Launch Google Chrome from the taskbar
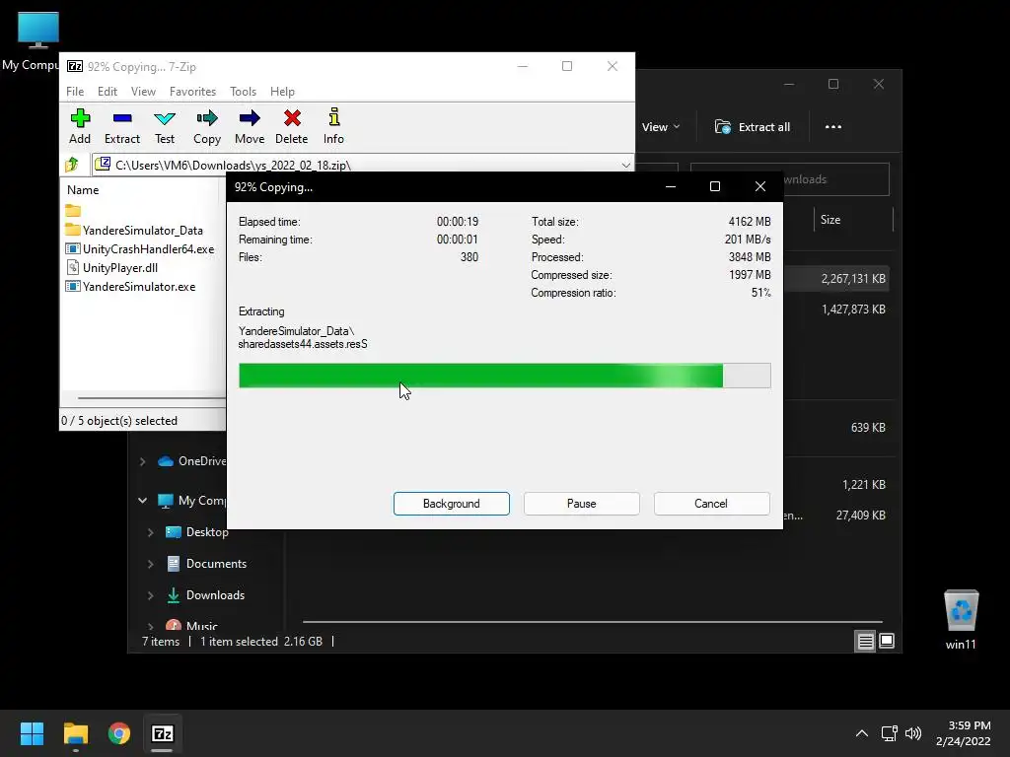 119,733
